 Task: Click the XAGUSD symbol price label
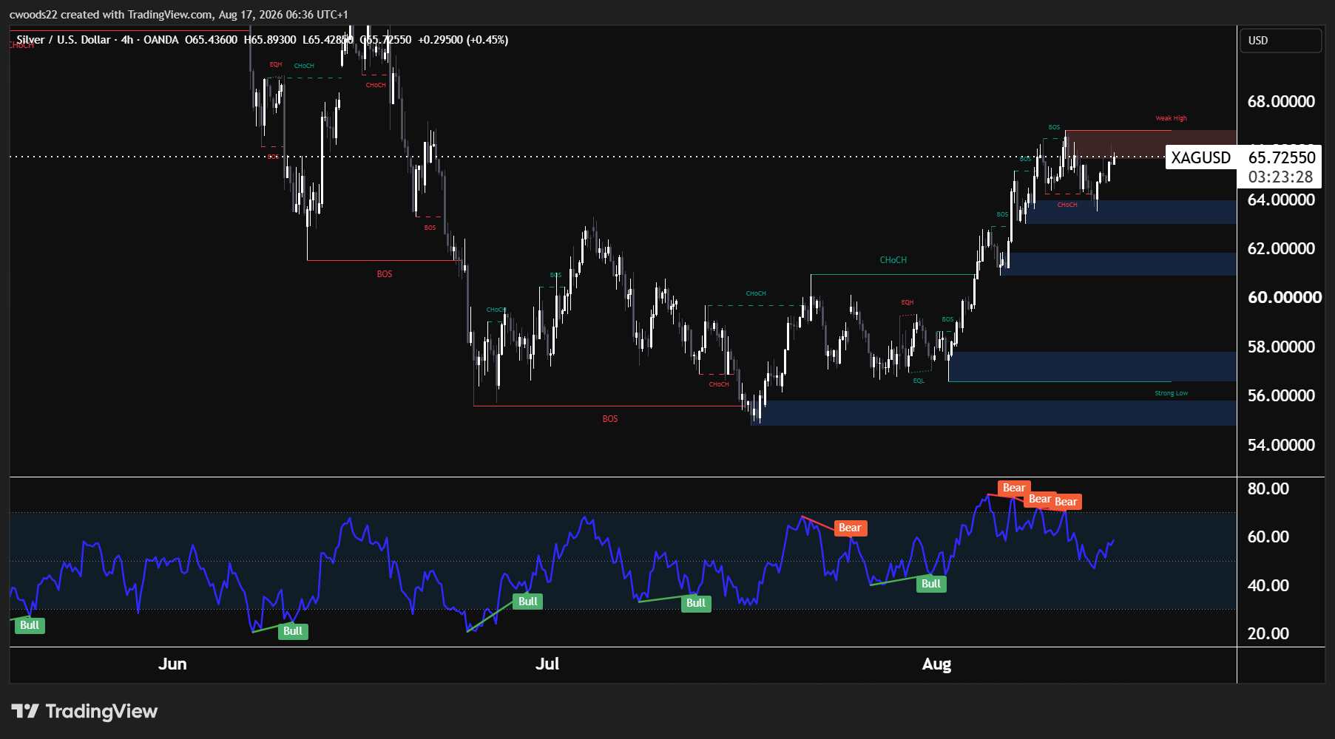tap(1201, 157)
